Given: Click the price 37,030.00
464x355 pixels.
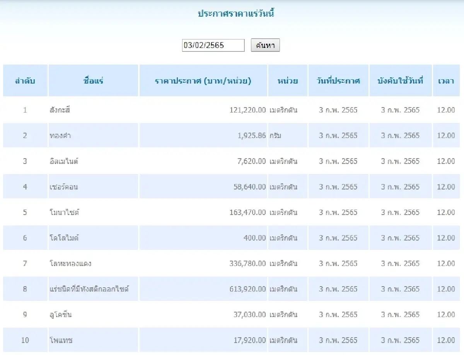Looking at the screenshot, I should (x=250, y=314).
